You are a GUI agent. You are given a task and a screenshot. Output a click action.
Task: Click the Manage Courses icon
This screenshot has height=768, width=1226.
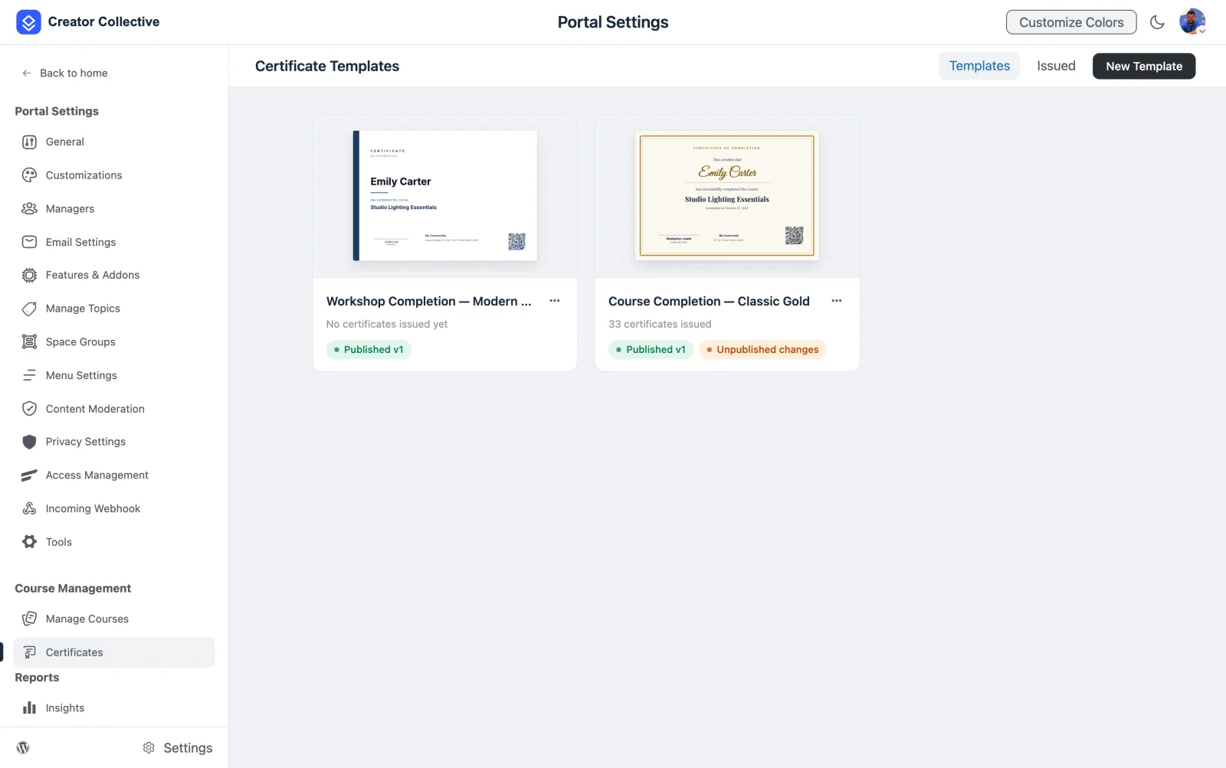(x=29, y=619)
